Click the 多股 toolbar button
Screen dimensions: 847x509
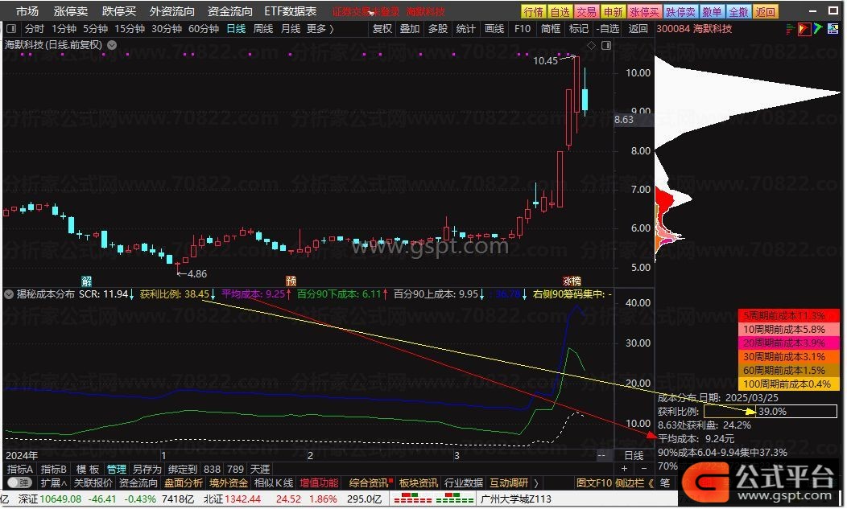(x=438, y=29)
